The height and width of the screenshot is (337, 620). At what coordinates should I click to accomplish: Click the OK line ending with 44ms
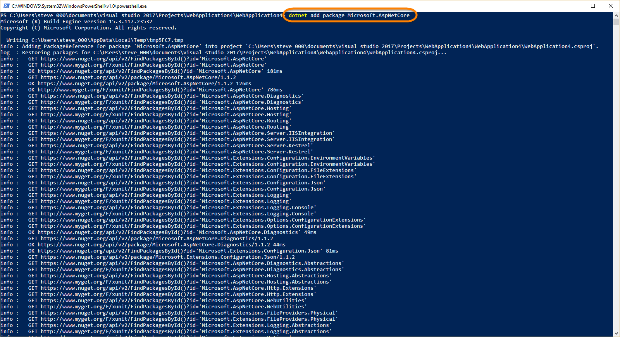point(143,245)
